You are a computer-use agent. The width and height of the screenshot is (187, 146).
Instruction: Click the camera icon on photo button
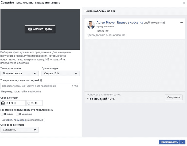coord(30,29)
